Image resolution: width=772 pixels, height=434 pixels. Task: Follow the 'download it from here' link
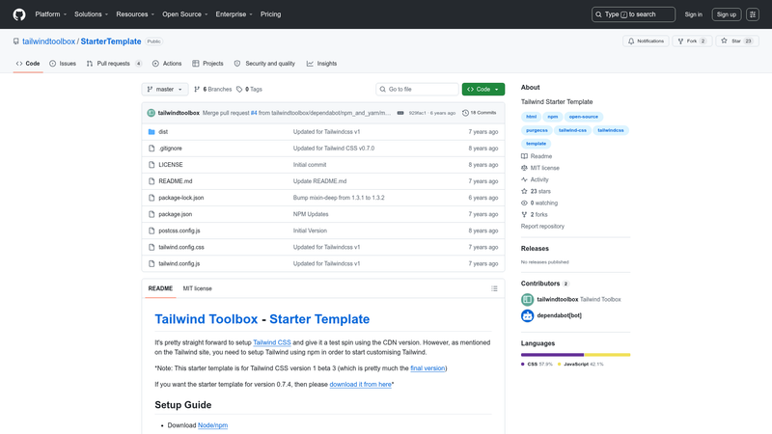(360, 384)
